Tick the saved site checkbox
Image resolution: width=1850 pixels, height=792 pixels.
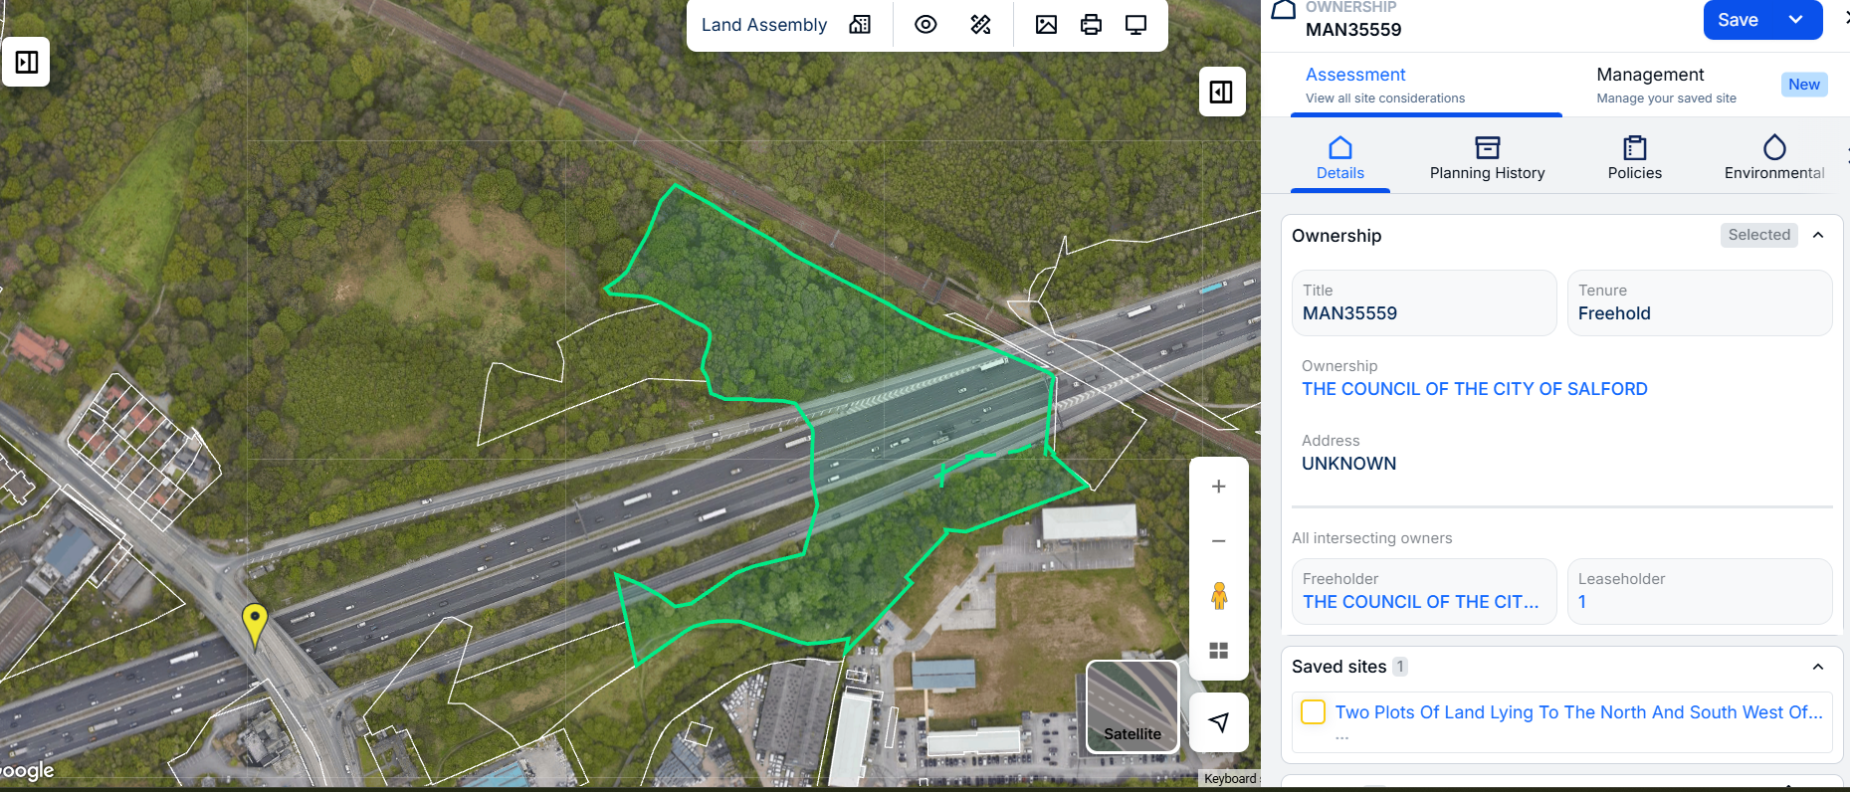click(x=1313, y=712)
